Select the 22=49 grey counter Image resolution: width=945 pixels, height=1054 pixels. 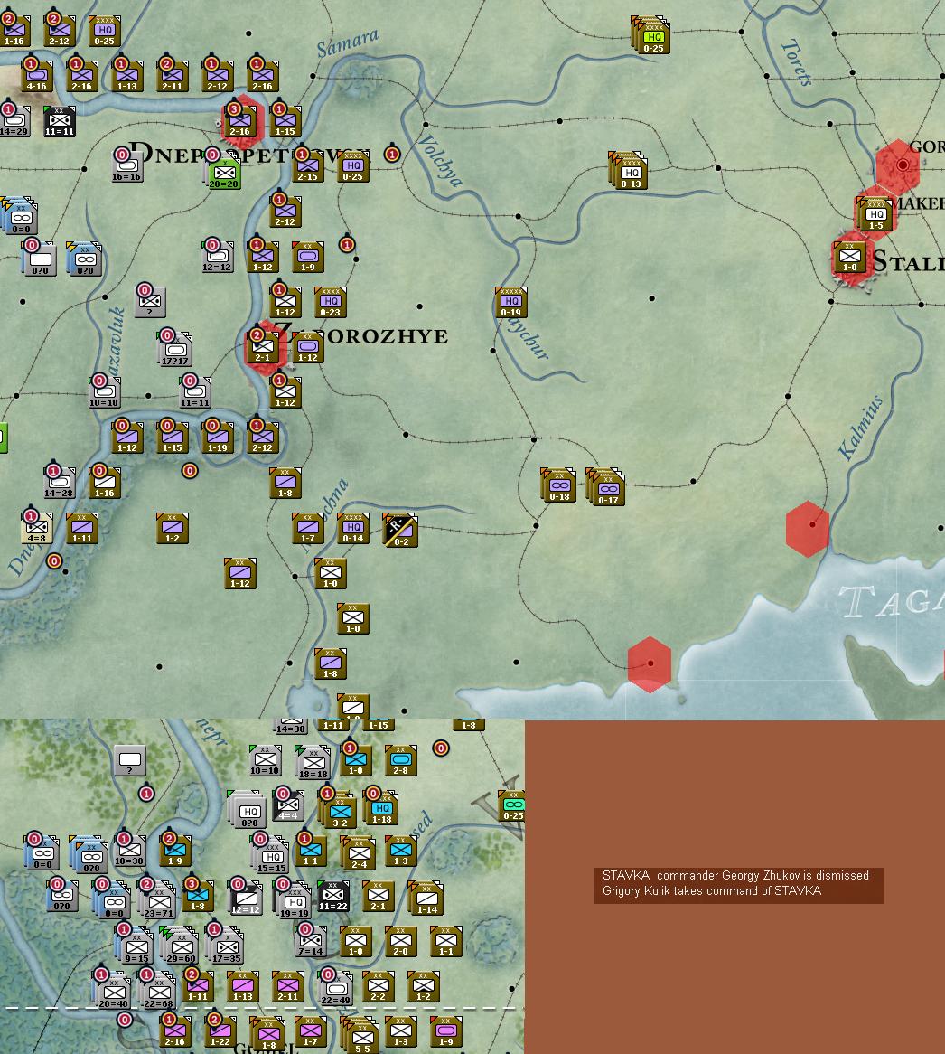pos(336,990)
